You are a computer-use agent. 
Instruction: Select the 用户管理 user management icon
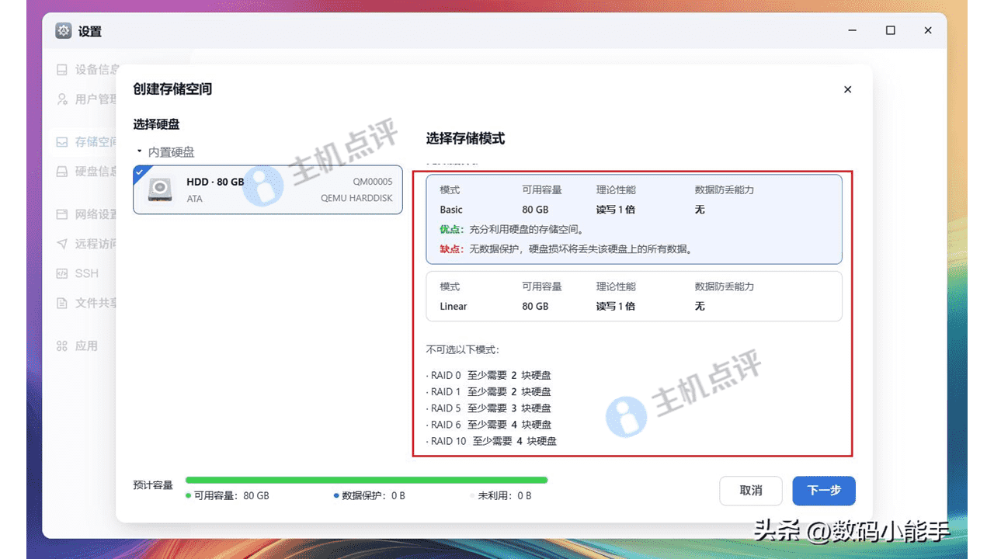pyautogui.click(x=62, y=99)
